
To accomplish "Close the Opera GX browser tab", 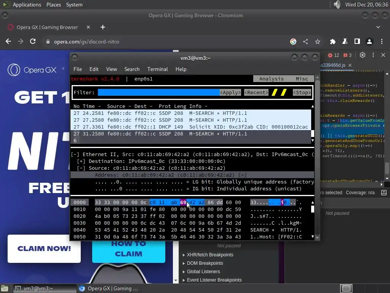I will click(88, 27).
